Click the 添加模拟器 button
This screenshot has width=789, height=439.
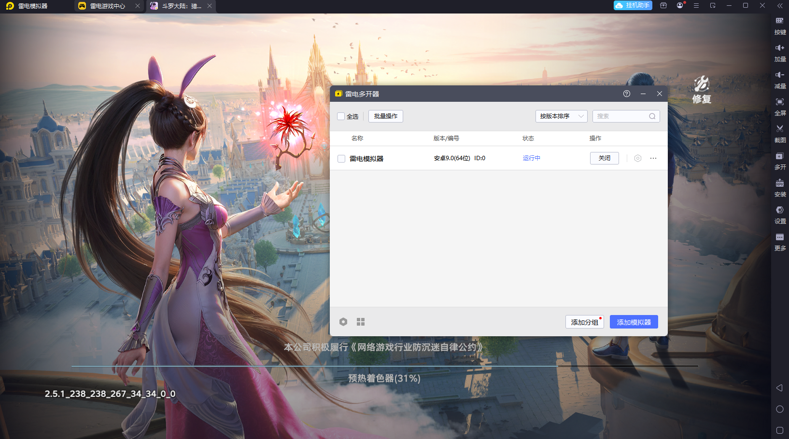pyautogui.click(x=634, y=322)
